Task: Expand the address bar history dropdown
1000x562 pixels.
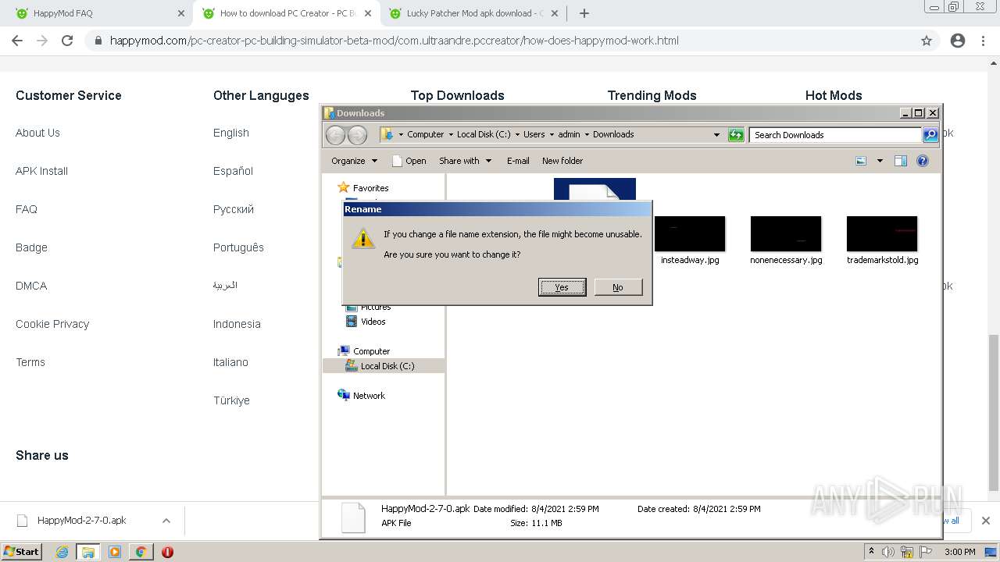Action: tap(716, 135)
